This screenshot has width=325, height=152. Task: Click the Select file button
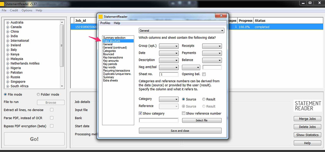coord(202,120)
